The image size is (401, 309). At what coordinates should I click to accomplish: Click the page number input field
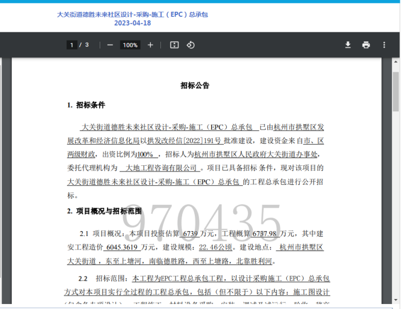point(72,45)
